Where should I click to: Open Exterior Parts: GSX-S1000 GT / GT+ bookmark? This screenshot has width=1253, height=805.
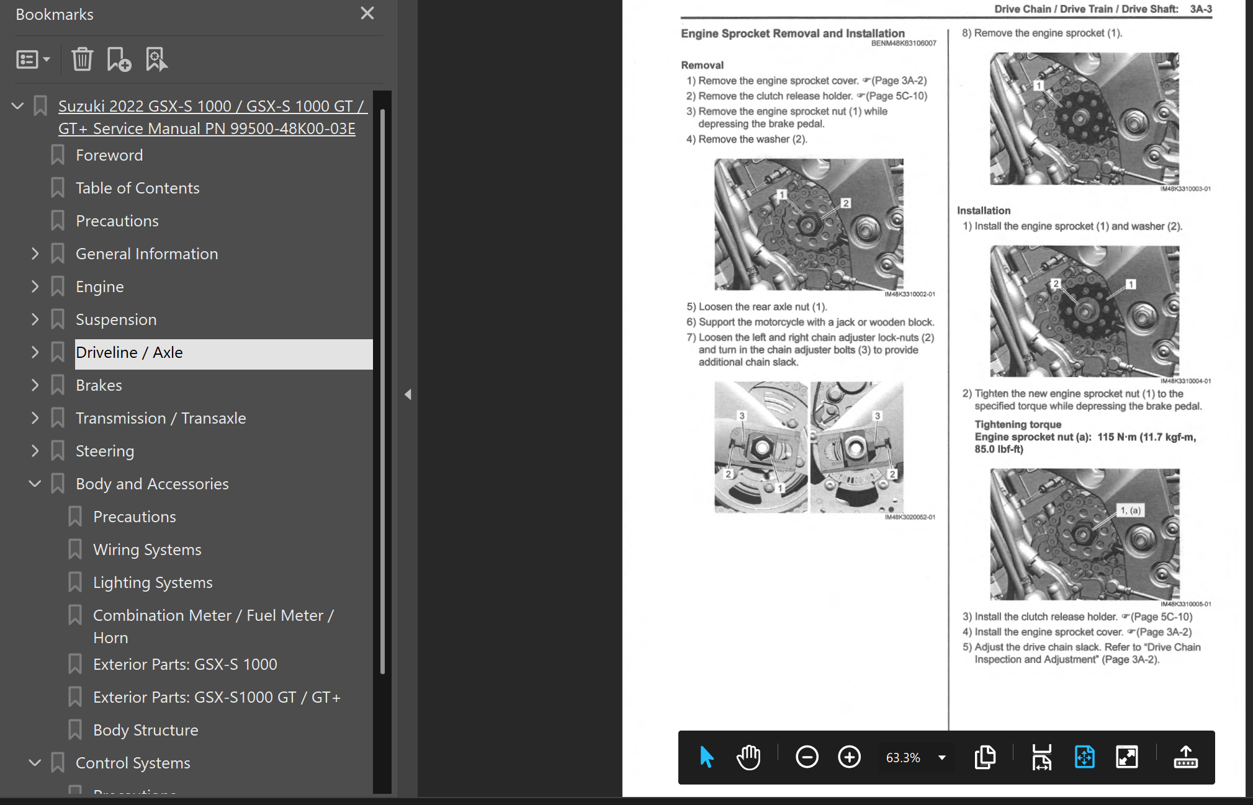pyautogui.click(x=217, y=697)
